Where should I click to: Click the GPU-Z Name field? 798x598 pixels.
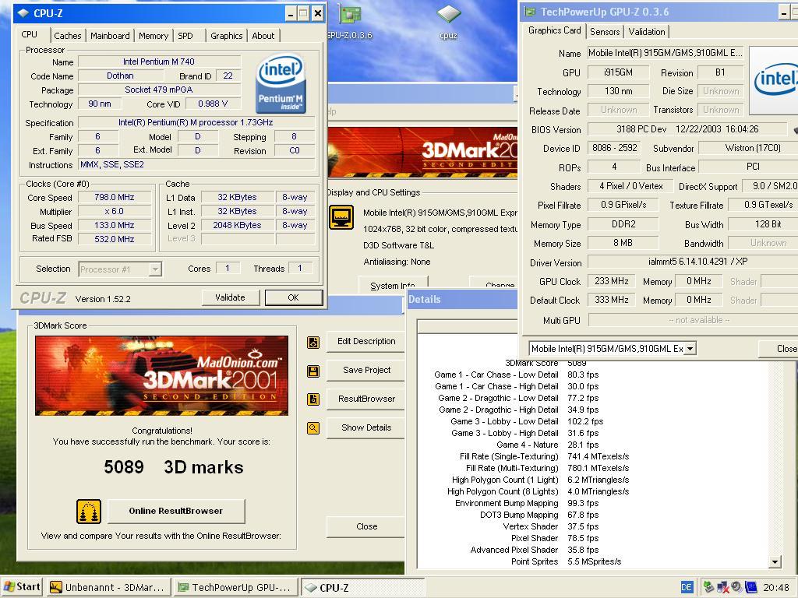pyautogui.click(x=666, y=53)
